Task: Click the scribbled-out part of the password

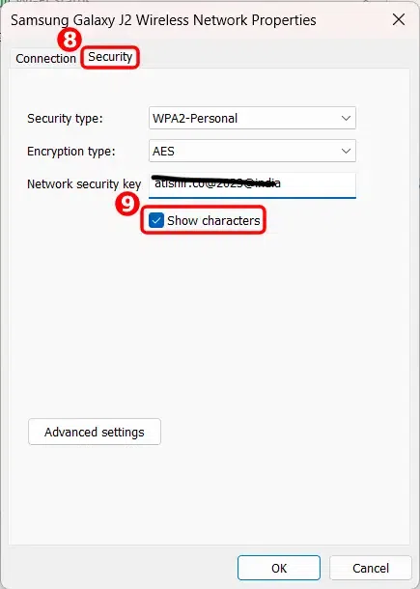Action: pyautogui.click(x=215, y=182)
